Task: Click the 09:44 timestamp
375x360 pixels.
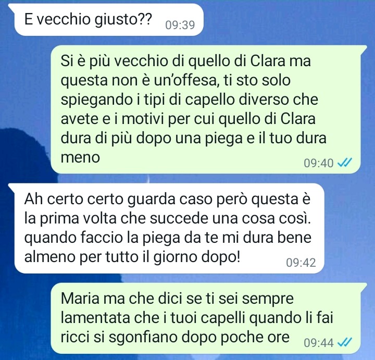Action: coord(319,343)
